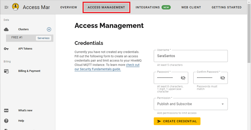Open the Permission dropdown

(191, 104)
